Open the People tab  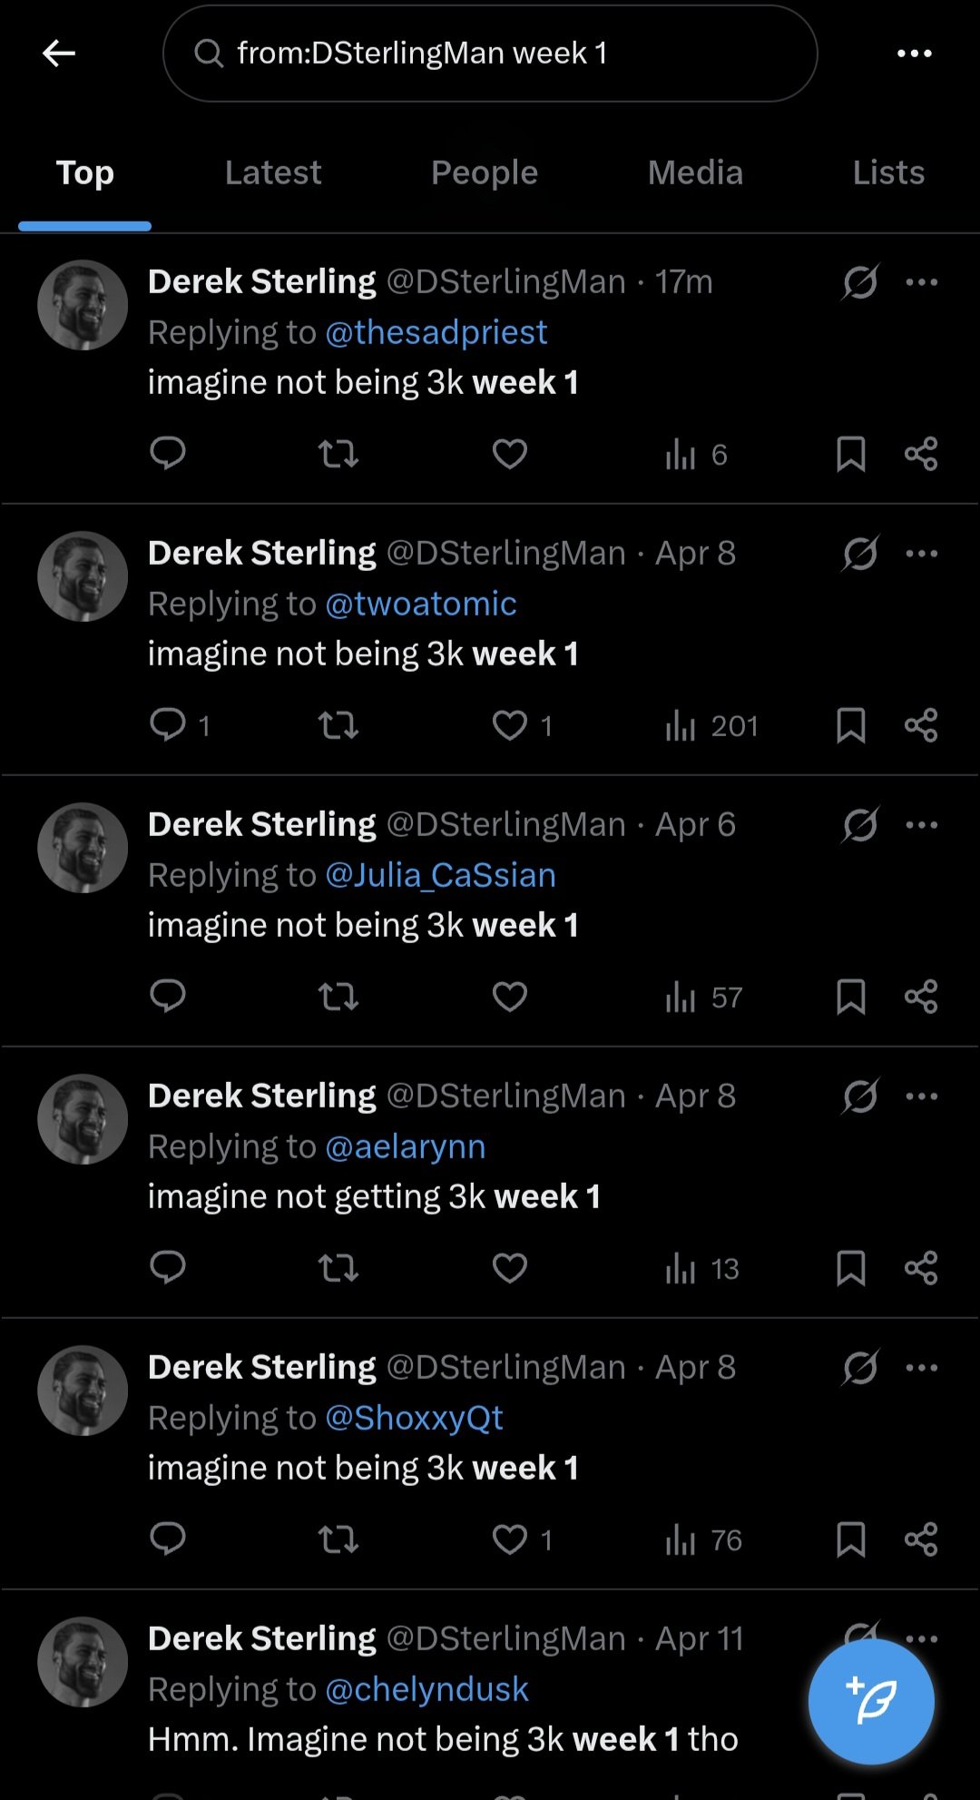(485, 172)
